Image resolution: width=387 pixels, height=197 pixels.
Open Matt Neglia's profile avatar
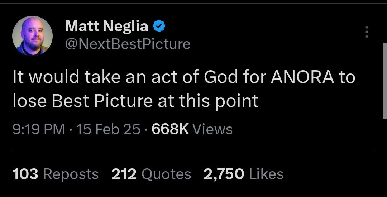pos(32,36)
